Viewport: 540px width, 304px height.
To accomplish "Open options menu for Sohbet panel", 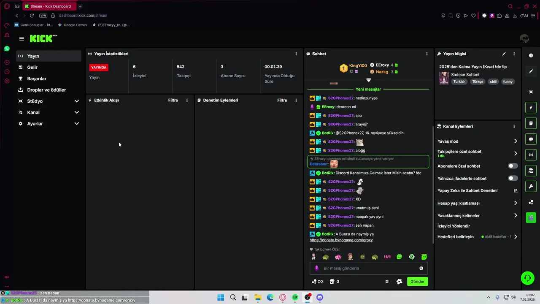I will tap(427, 54).
